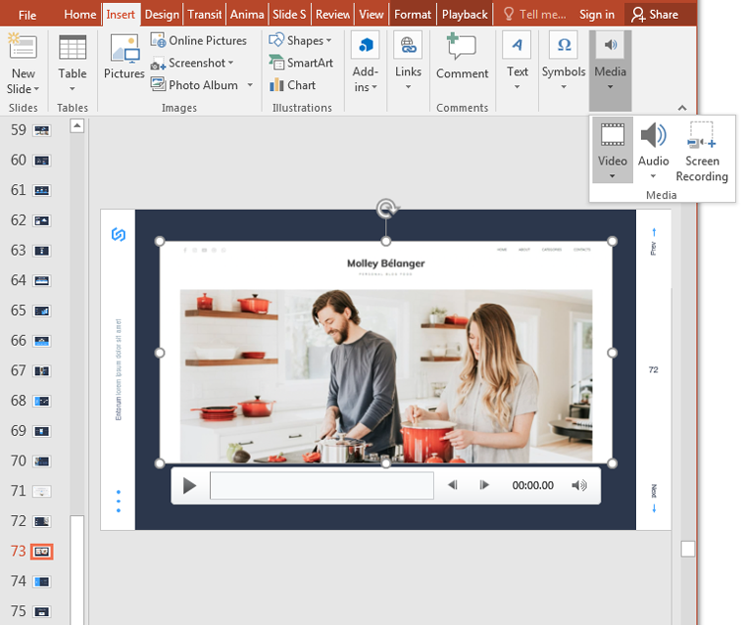Click the video seek bar
This screenshot has width=743, height=625.
(322, 485)
